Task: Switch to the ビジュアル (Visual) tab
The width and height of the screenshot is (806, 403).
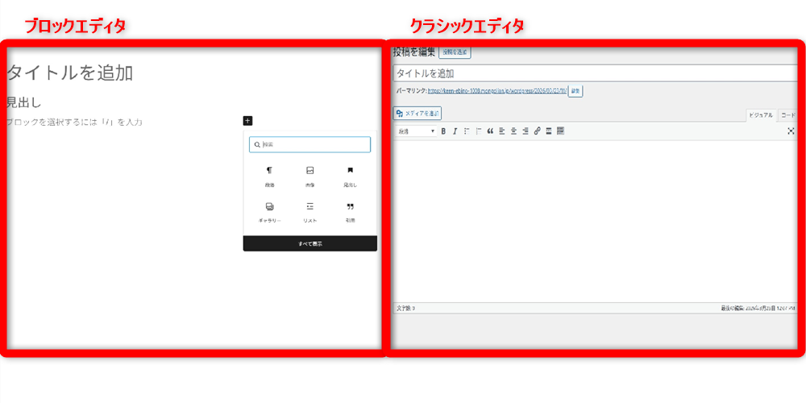Action: pos(762,115)
